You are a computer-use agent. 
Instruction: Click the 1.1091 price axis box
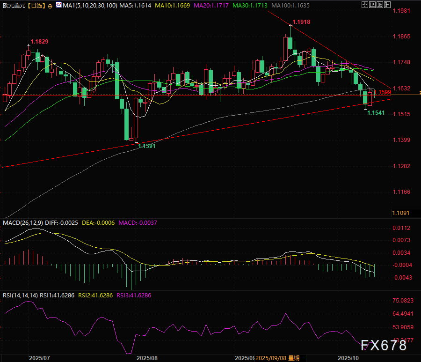click(400, 213)
